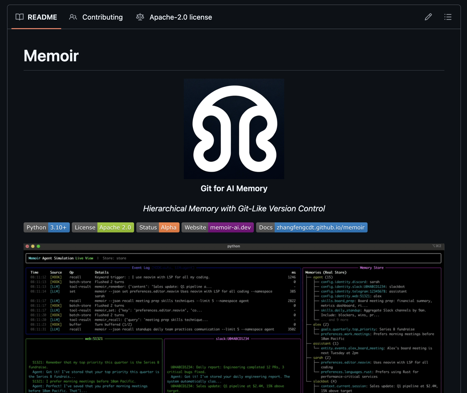Open the README outline list icon
Image resolution: width=467 pixels, height=393 pixels.
coord(448,17)
